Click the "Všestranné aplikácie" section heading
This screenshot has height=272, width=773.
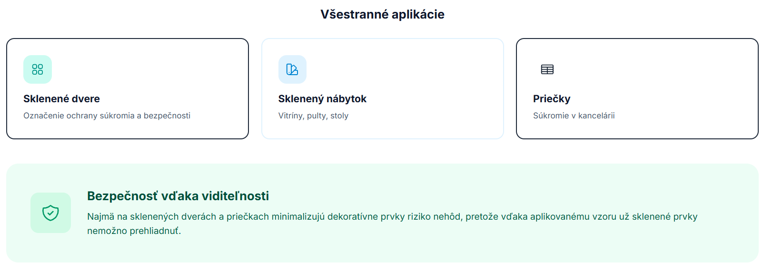click(x=382, y=14)
